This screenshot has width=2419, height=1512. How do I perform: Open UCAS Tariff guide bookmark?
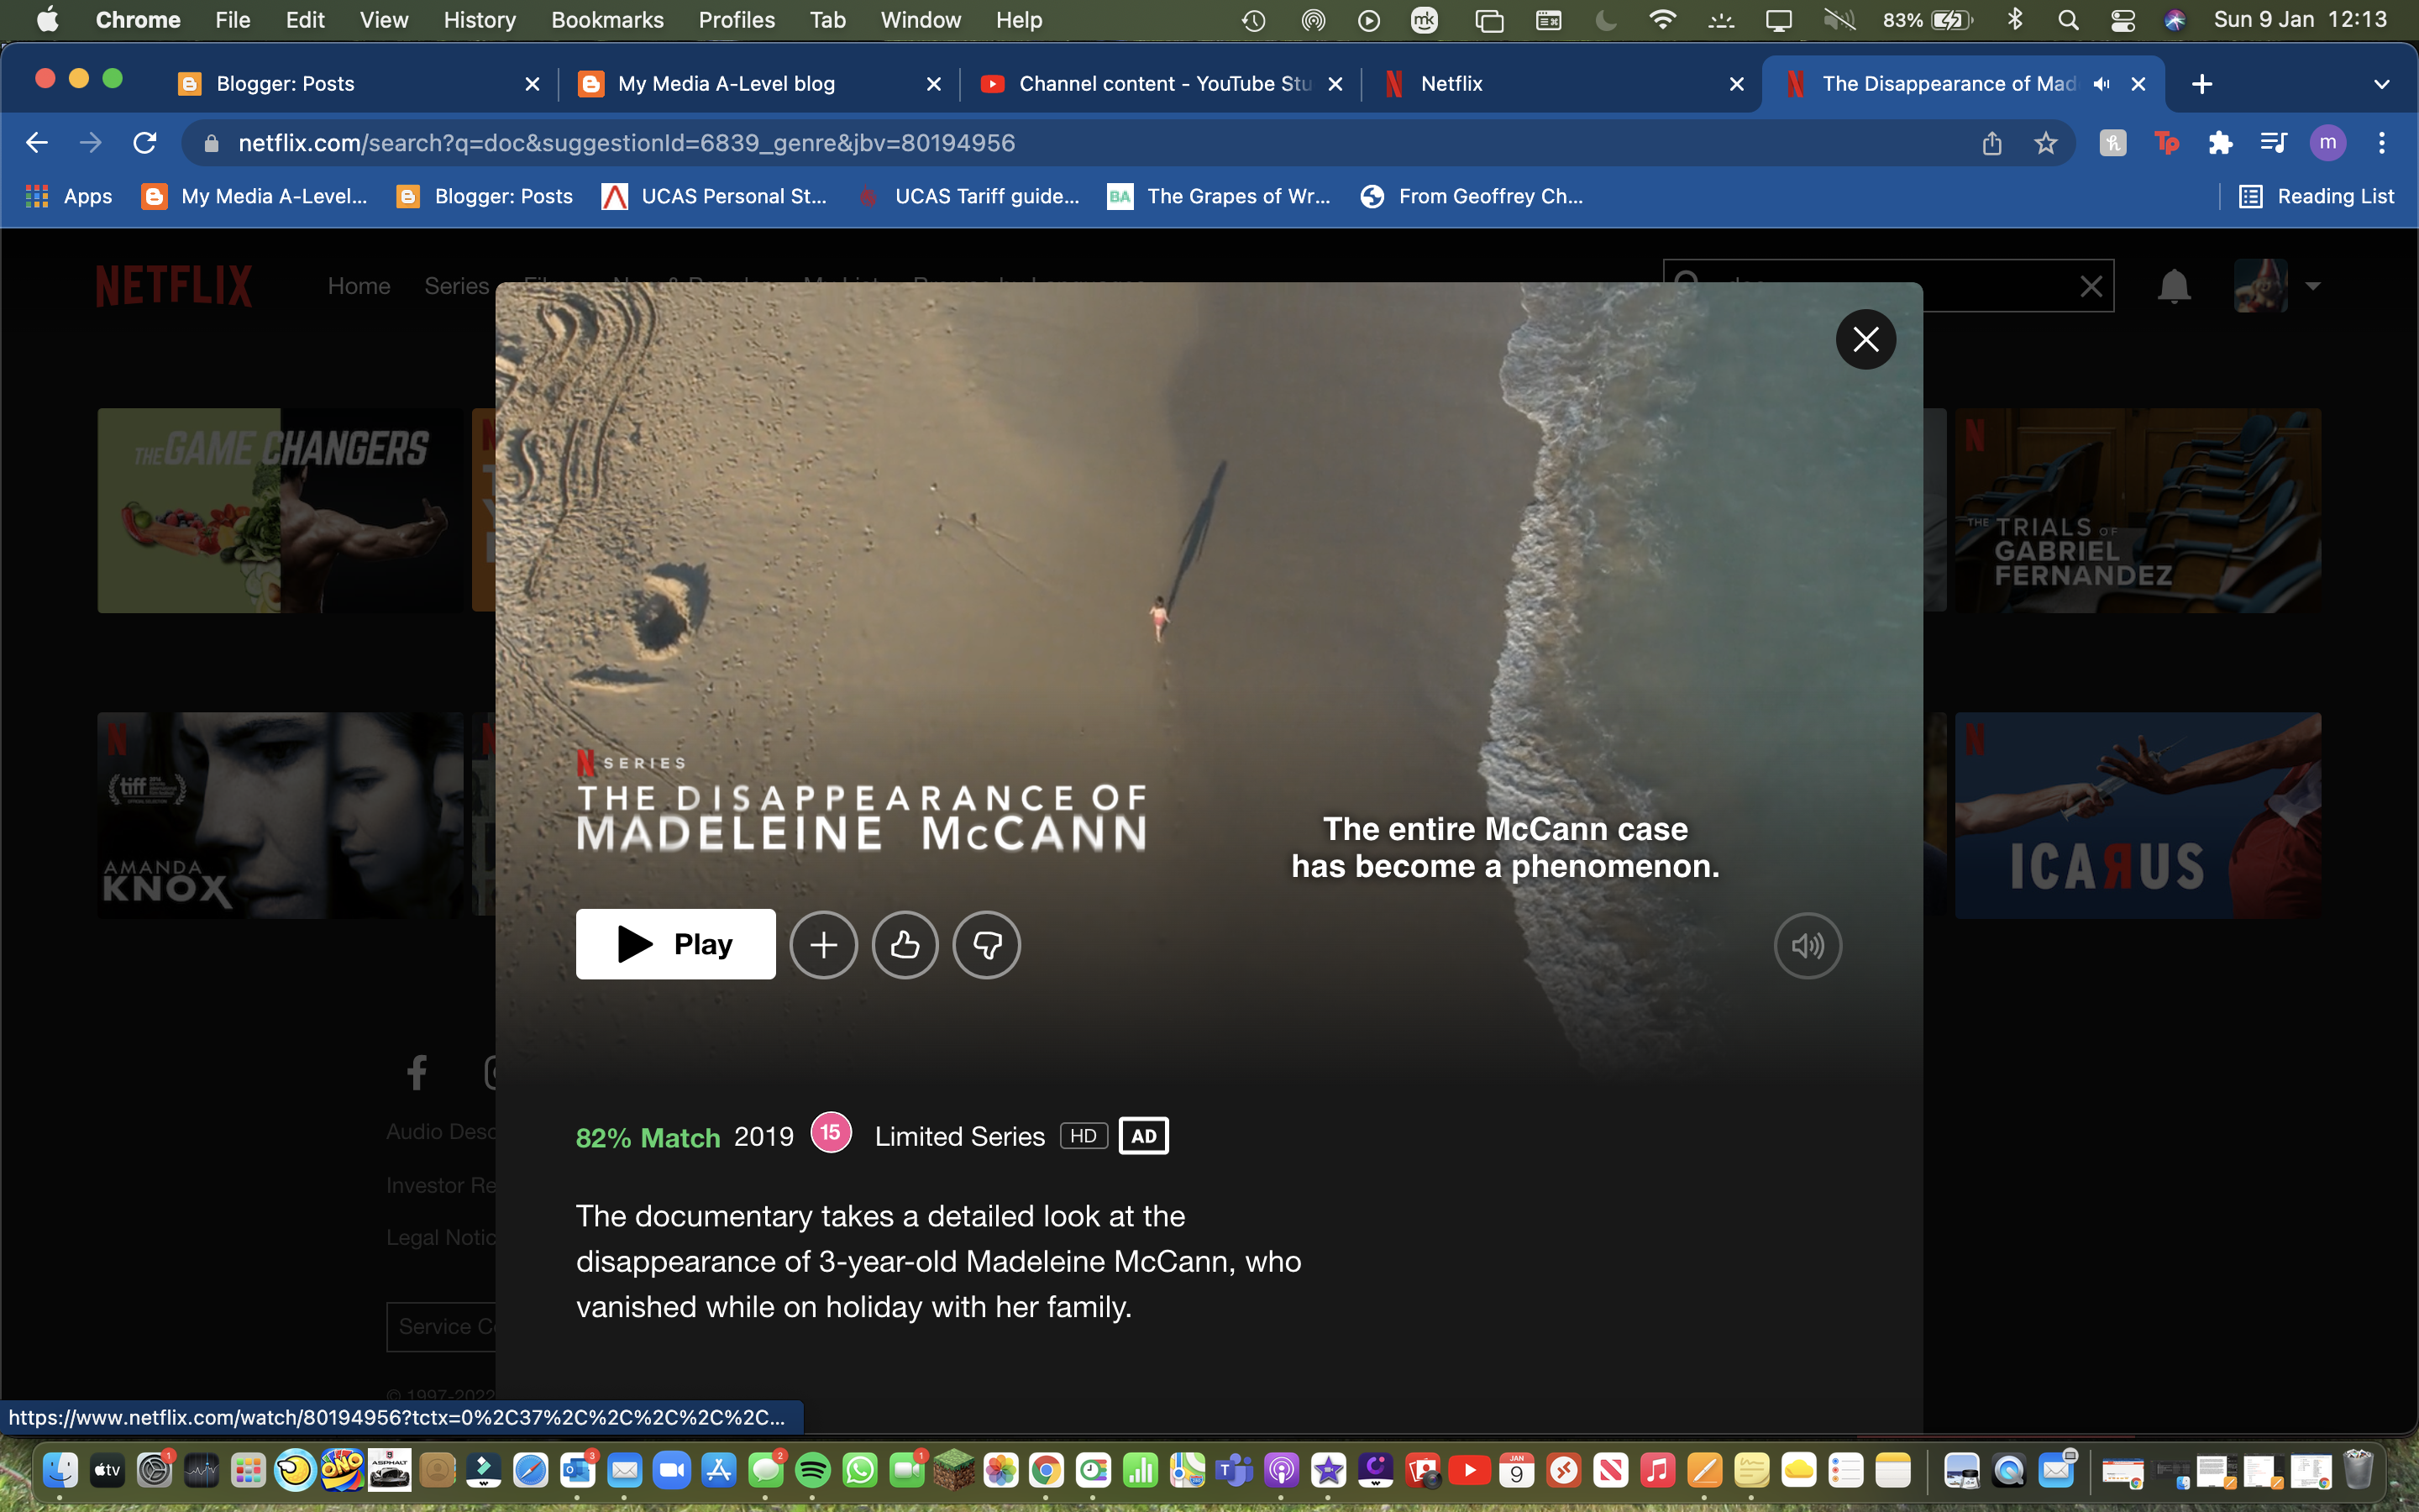pos(968,197)
